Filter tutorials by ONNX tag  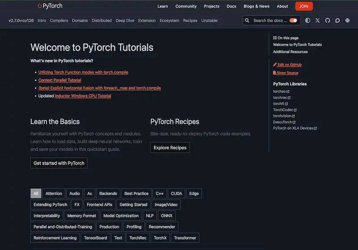(x=166, y=216)
